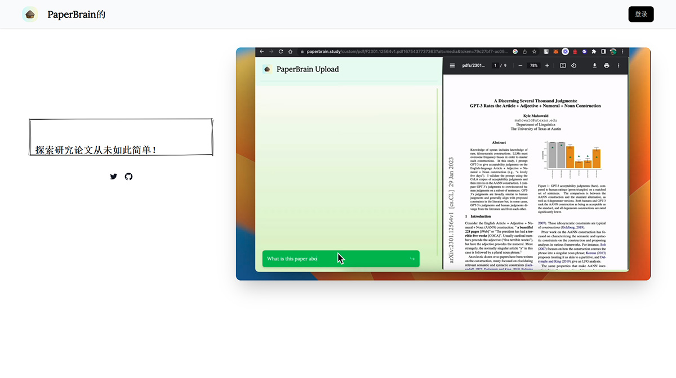Viewport: 676px width, 378px height.
Task: Navigate back in the browser
Action: pos(261,51)
